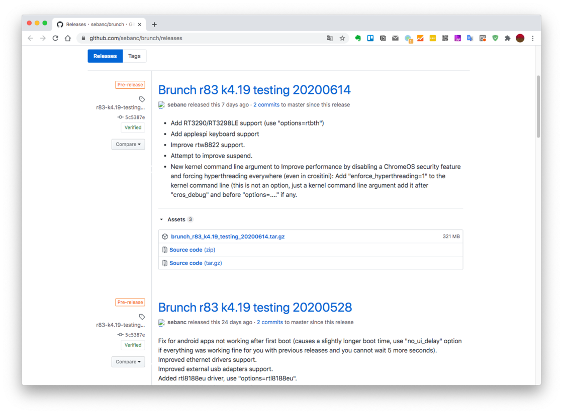Go to the browser home page
Viewport: 563px width, 414px height.
pos(68,38)
